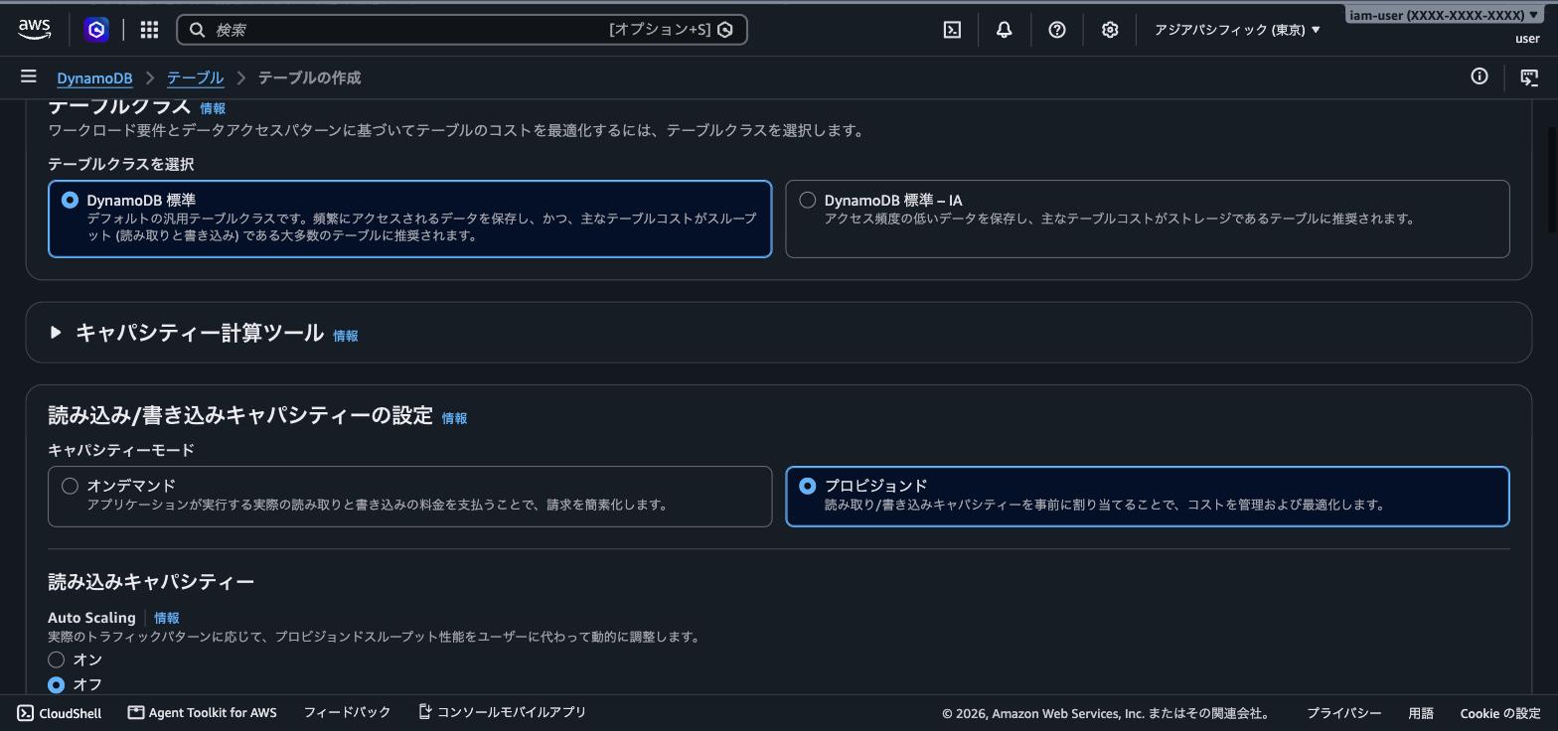1558x731 pixels.
Task: Open the AWS console home logo
Action: (34, 30)
